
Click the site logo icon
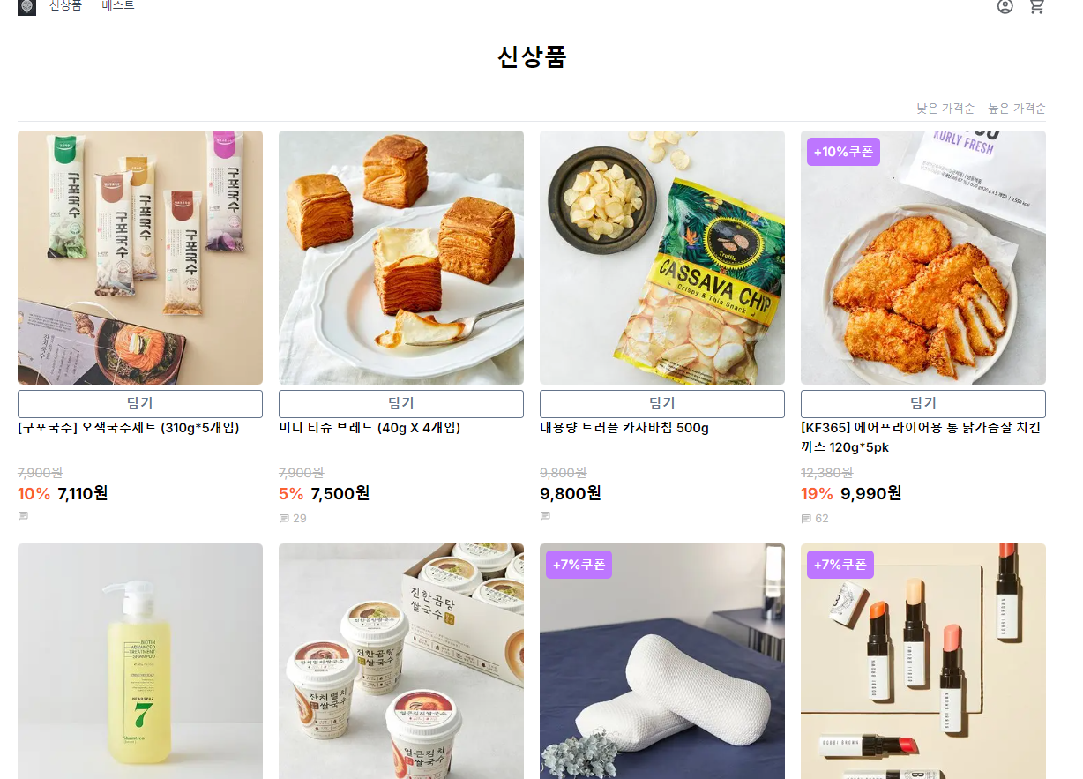[26, 7]
